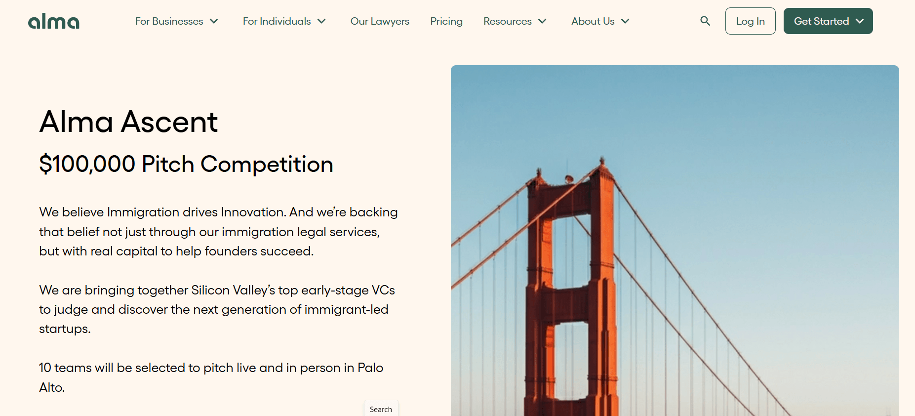Select the $100,000 Pitch Competition subtitle
This screenshot has width=915, height=416.
(186, 164)
